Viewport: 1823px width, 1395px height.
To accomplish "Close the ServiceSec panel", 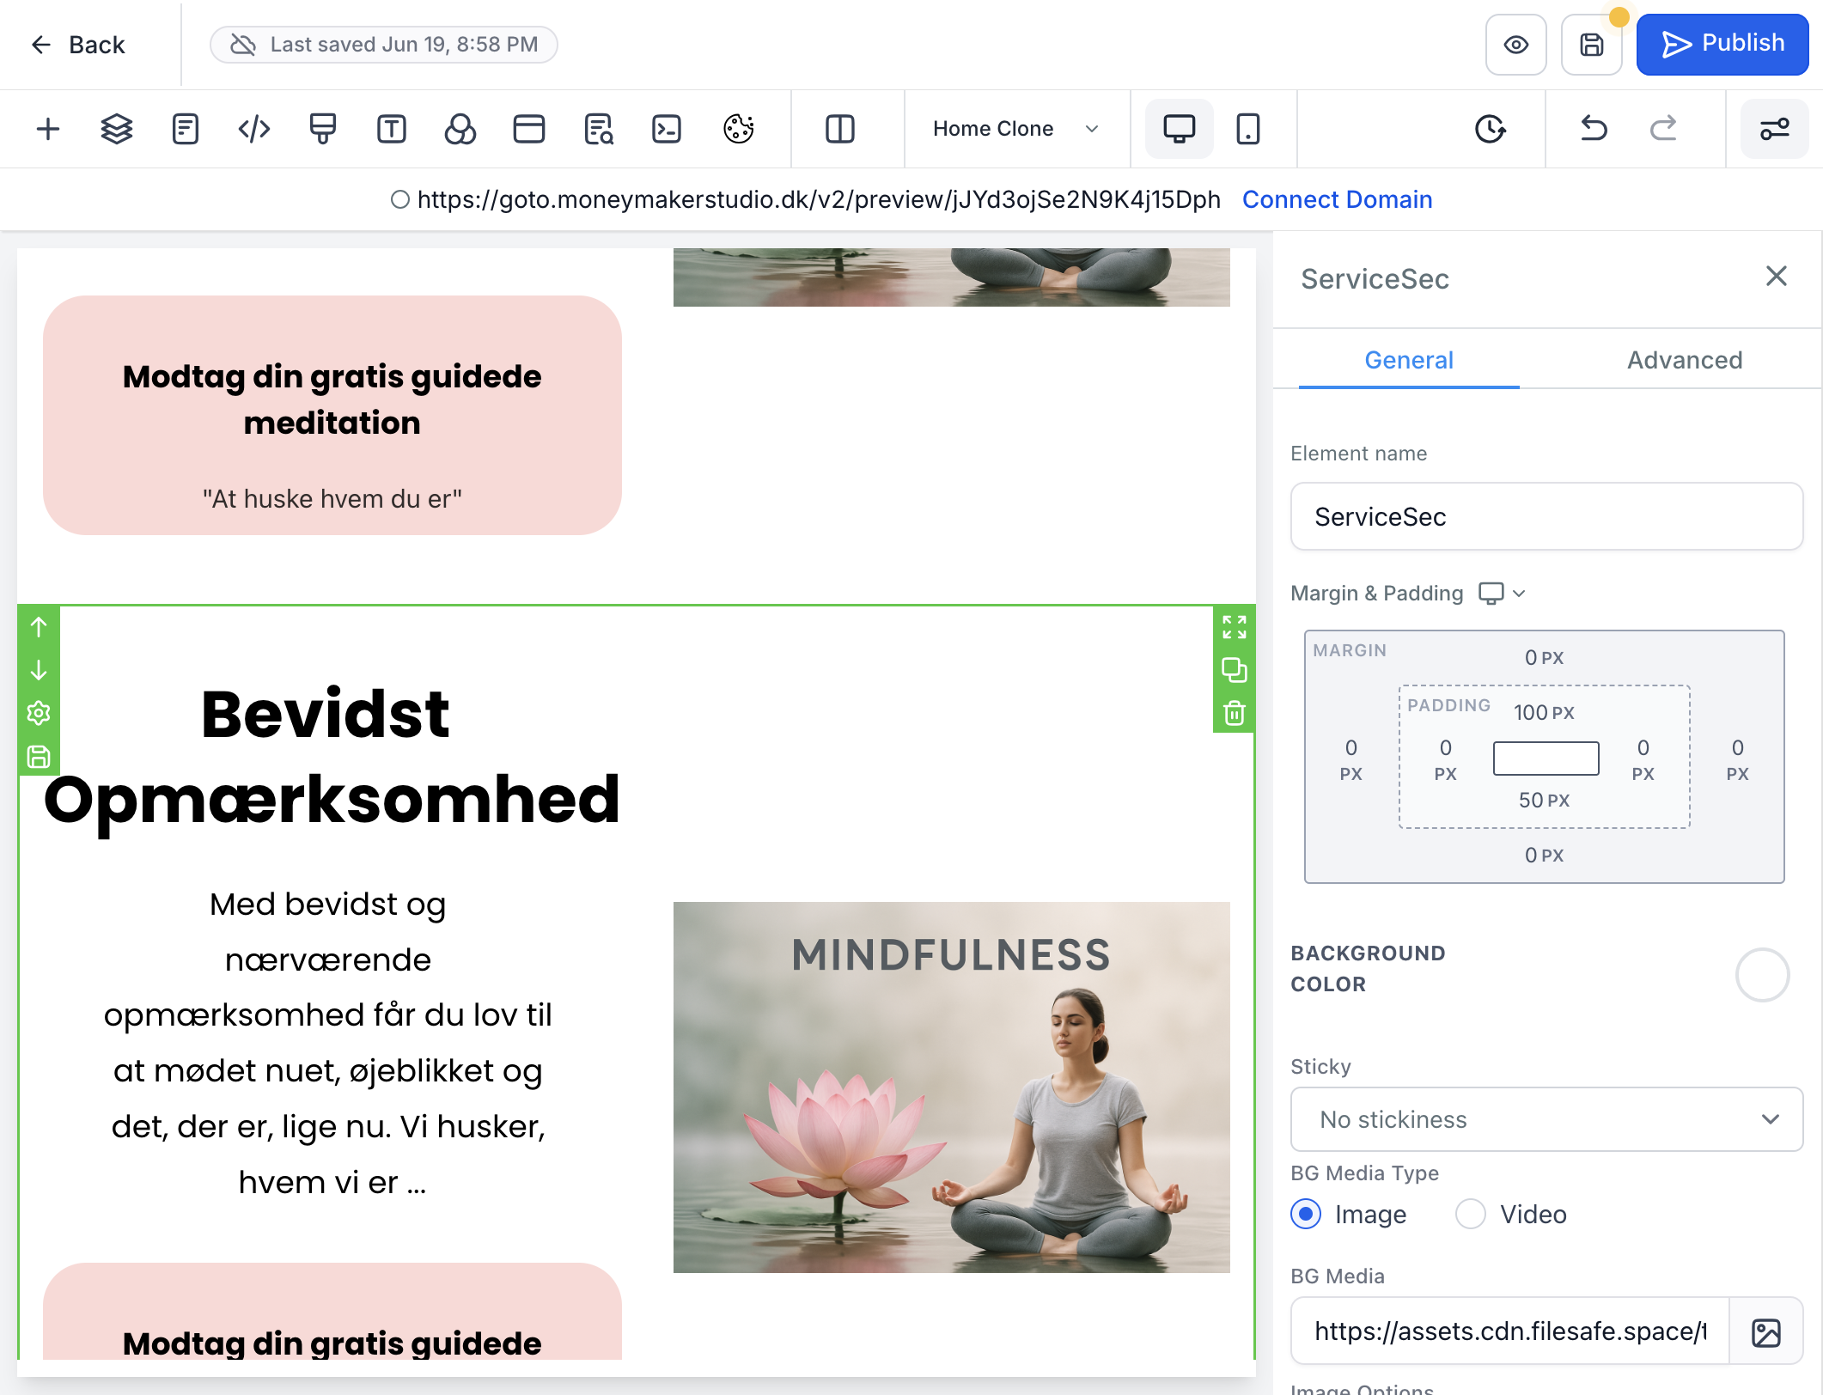I will [x=1776, y=276].
